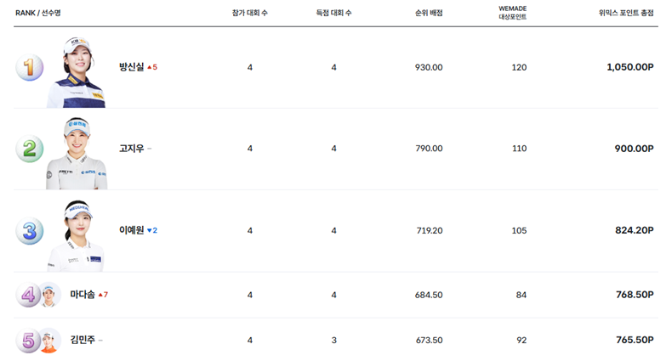The image size is (672, 361).
Task: Open 방신실 player photo
Action: pyautogui.click(x=77, y=73)
